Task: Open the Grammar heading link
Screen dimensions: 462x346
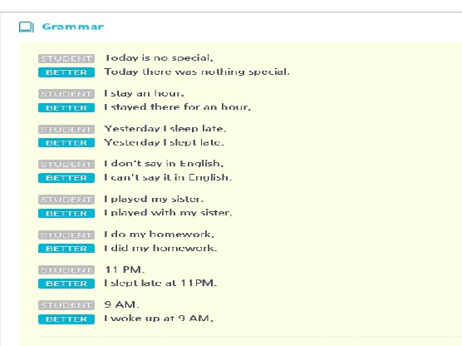Action: click(x=73, y=27)
